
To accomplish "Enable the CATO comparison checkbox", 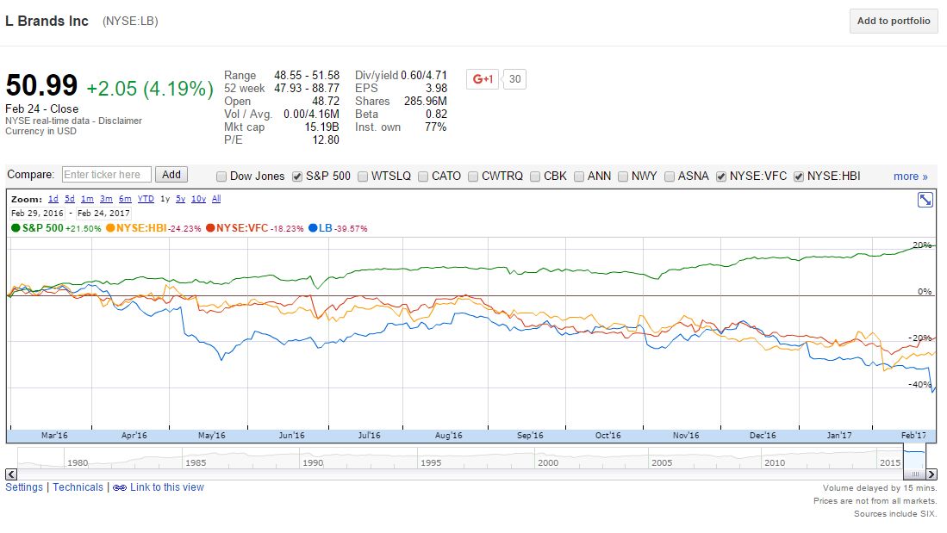I will (423, 177).
